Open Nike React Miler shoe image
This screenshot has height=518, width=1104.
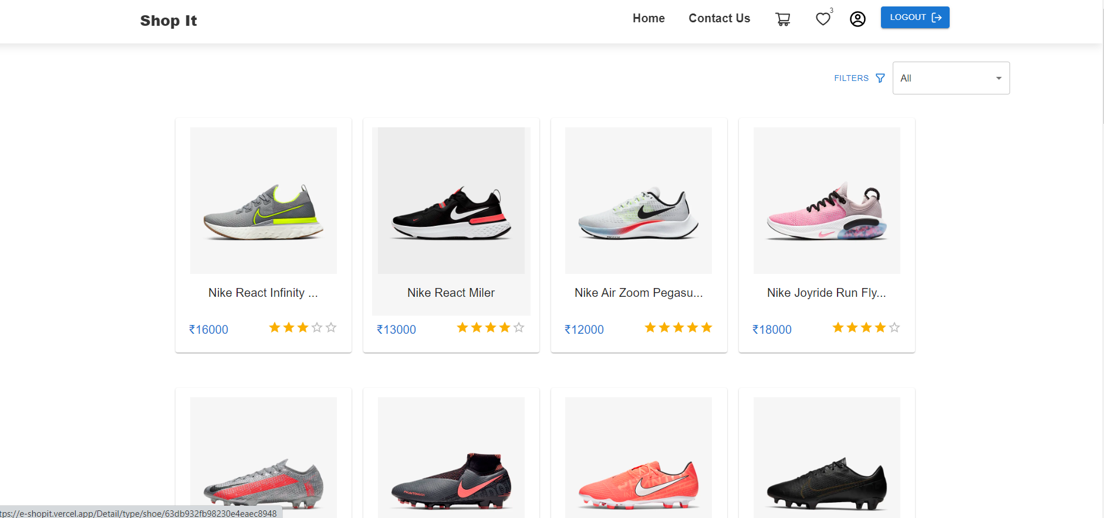451,201
